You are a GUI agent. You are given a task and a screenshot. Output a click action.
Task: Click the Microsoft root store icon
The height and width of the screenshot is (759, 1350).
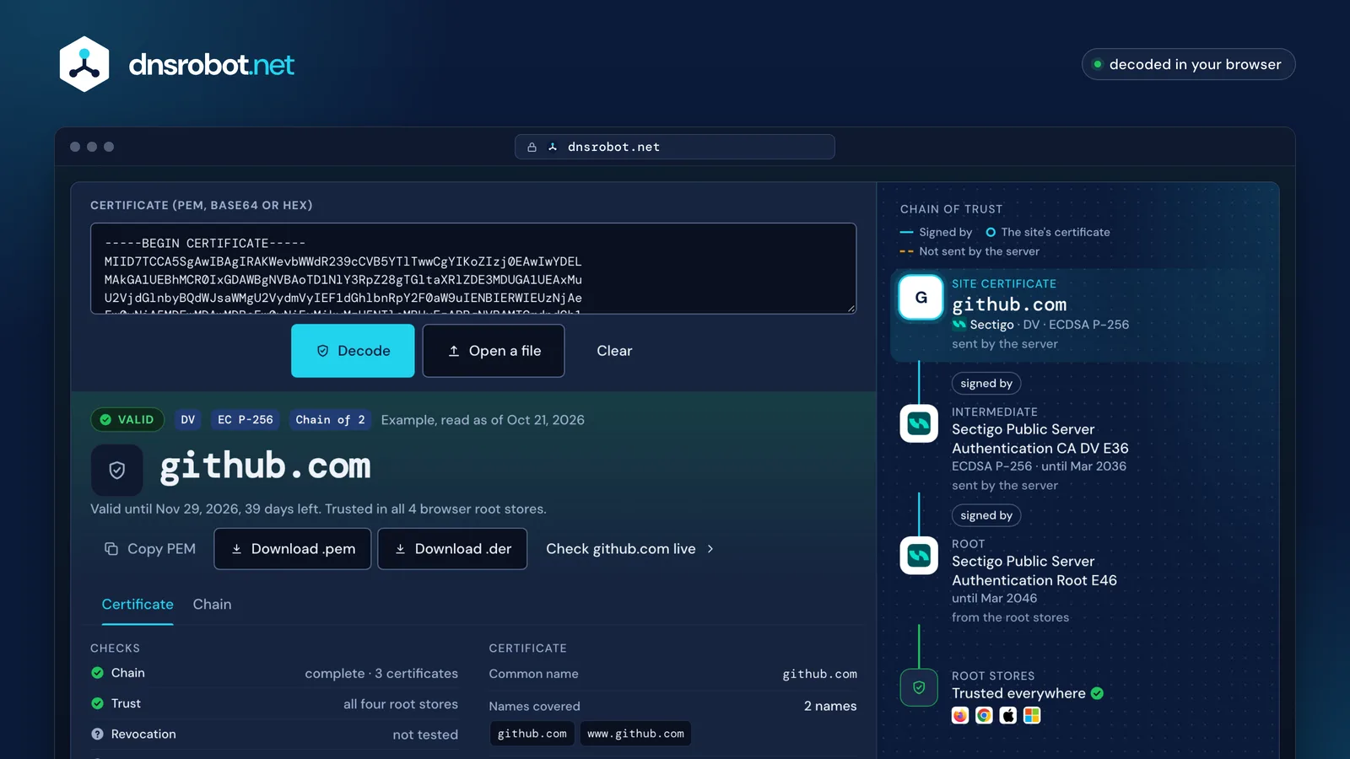coord(1031,715)
